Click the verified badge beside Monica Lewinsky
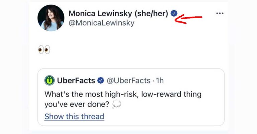The image size is (257, 134). [174, 13]
